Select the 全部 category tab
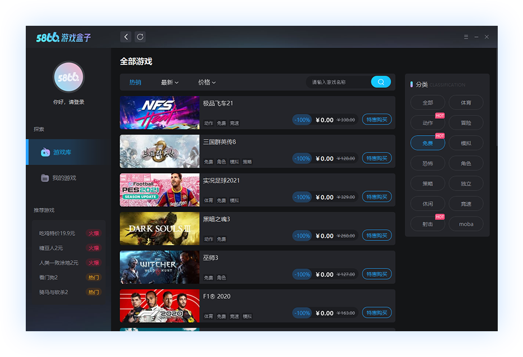This screenshot has width=523, height=357. point(428,103)
